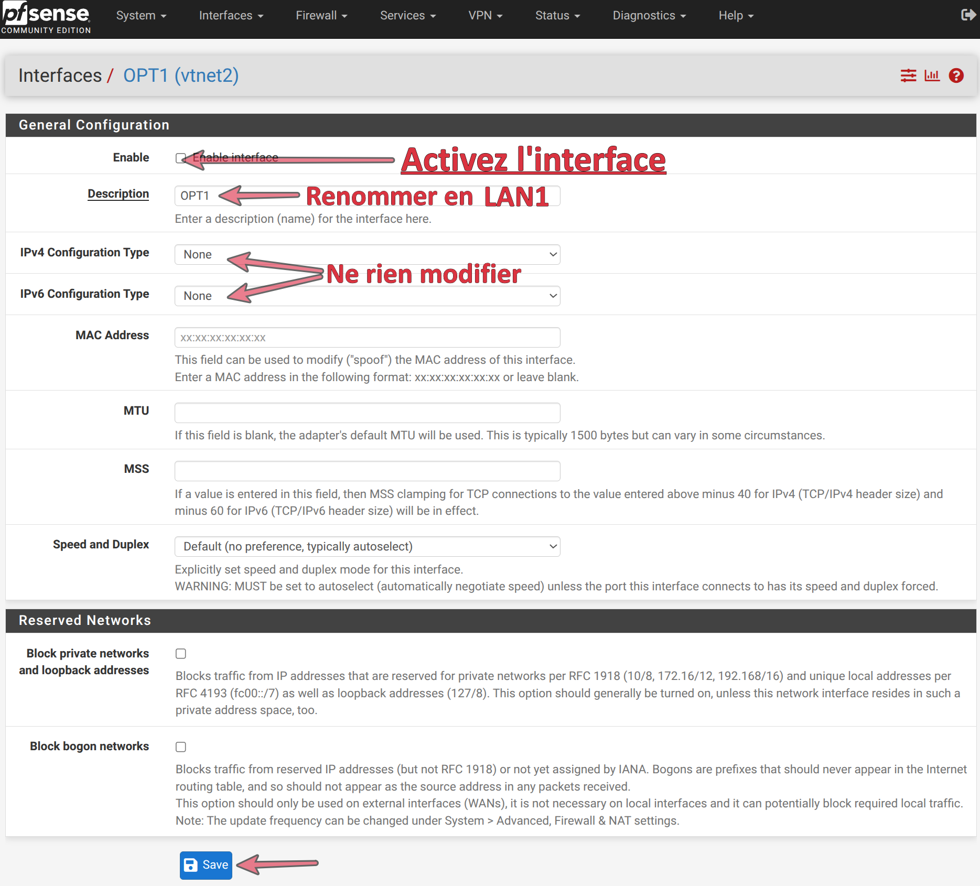Open the Speed and Duplex dropdown
This screenshot has height=886, width=980.
367,547
